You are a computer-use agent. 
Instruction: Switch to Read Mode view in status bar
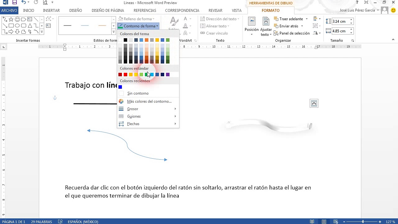coord(312,222)
